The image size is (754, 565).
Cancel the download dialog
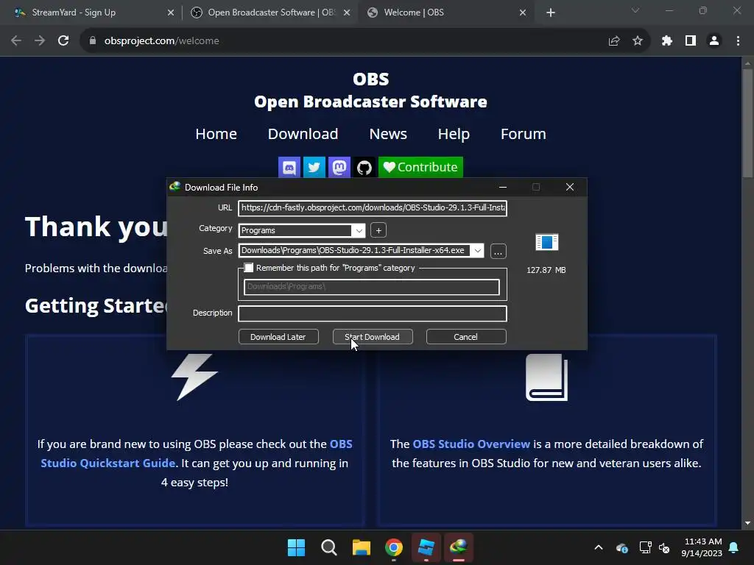pyautogui.click(x=466, y=337)
